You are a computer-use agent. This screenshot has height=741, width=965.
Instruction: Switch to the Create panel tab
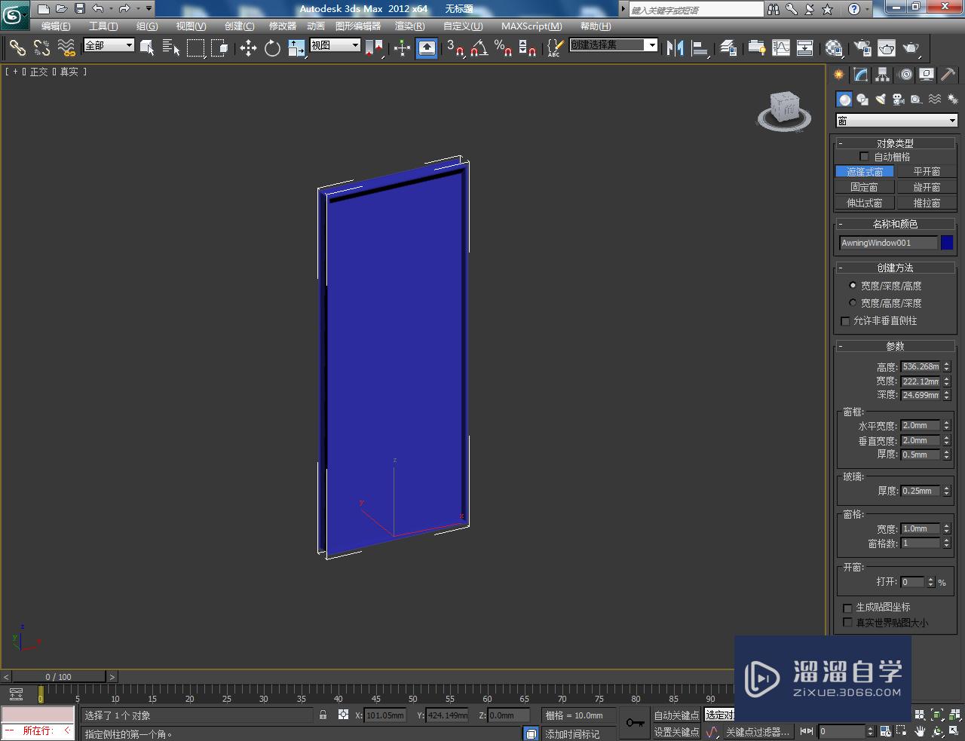tap(839, 75)
